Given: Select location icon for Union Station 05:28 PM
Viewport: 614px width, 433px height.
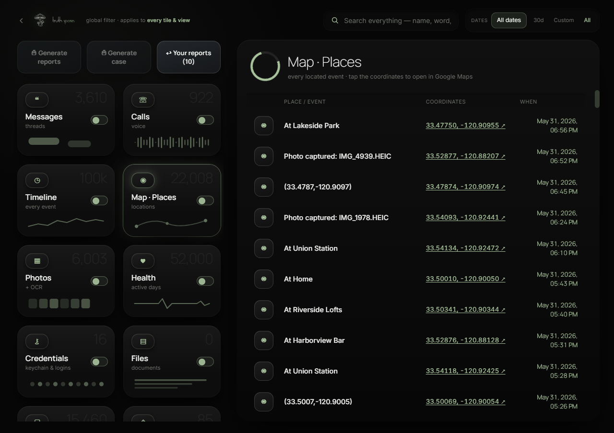Looking at the screenshot, I should (x=264, y=371).
